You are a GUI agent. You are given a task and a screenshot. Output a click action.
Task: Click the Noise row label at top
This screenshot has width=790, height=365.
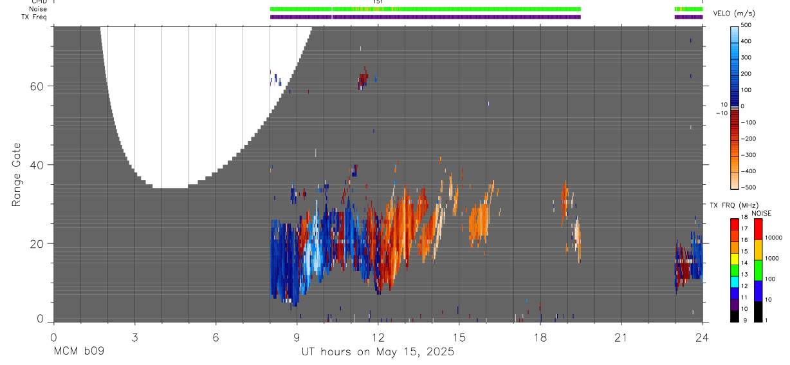[38, 9]
